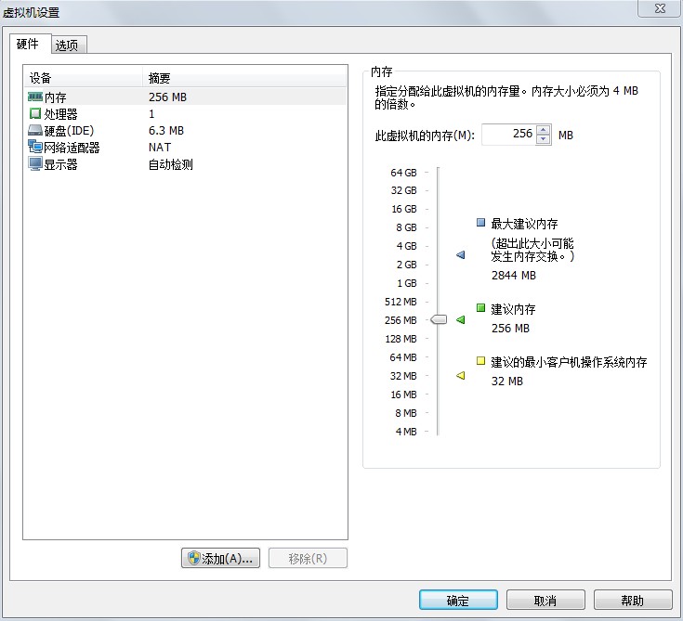Image resolution: width=683 pixels, height=621 pixels.
Task: Click the 64 GB slider scale label
Action: coord(404,173)
